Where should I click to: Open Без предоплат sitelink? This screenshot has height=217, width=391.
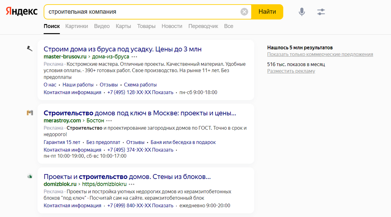tap(103, 142)
